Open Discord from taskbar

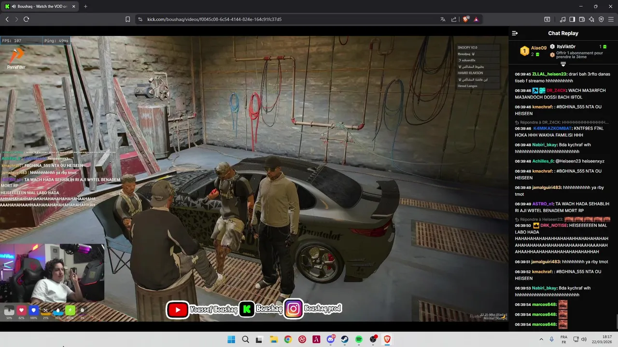pyautogui.click(x=331, y=340)
